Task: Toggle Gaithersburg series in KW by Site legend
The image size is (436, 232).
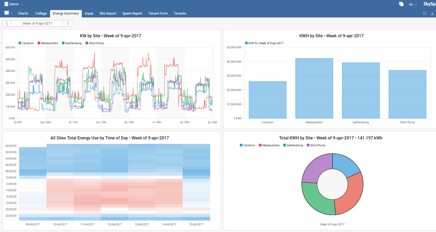Action: click(72, 43)
